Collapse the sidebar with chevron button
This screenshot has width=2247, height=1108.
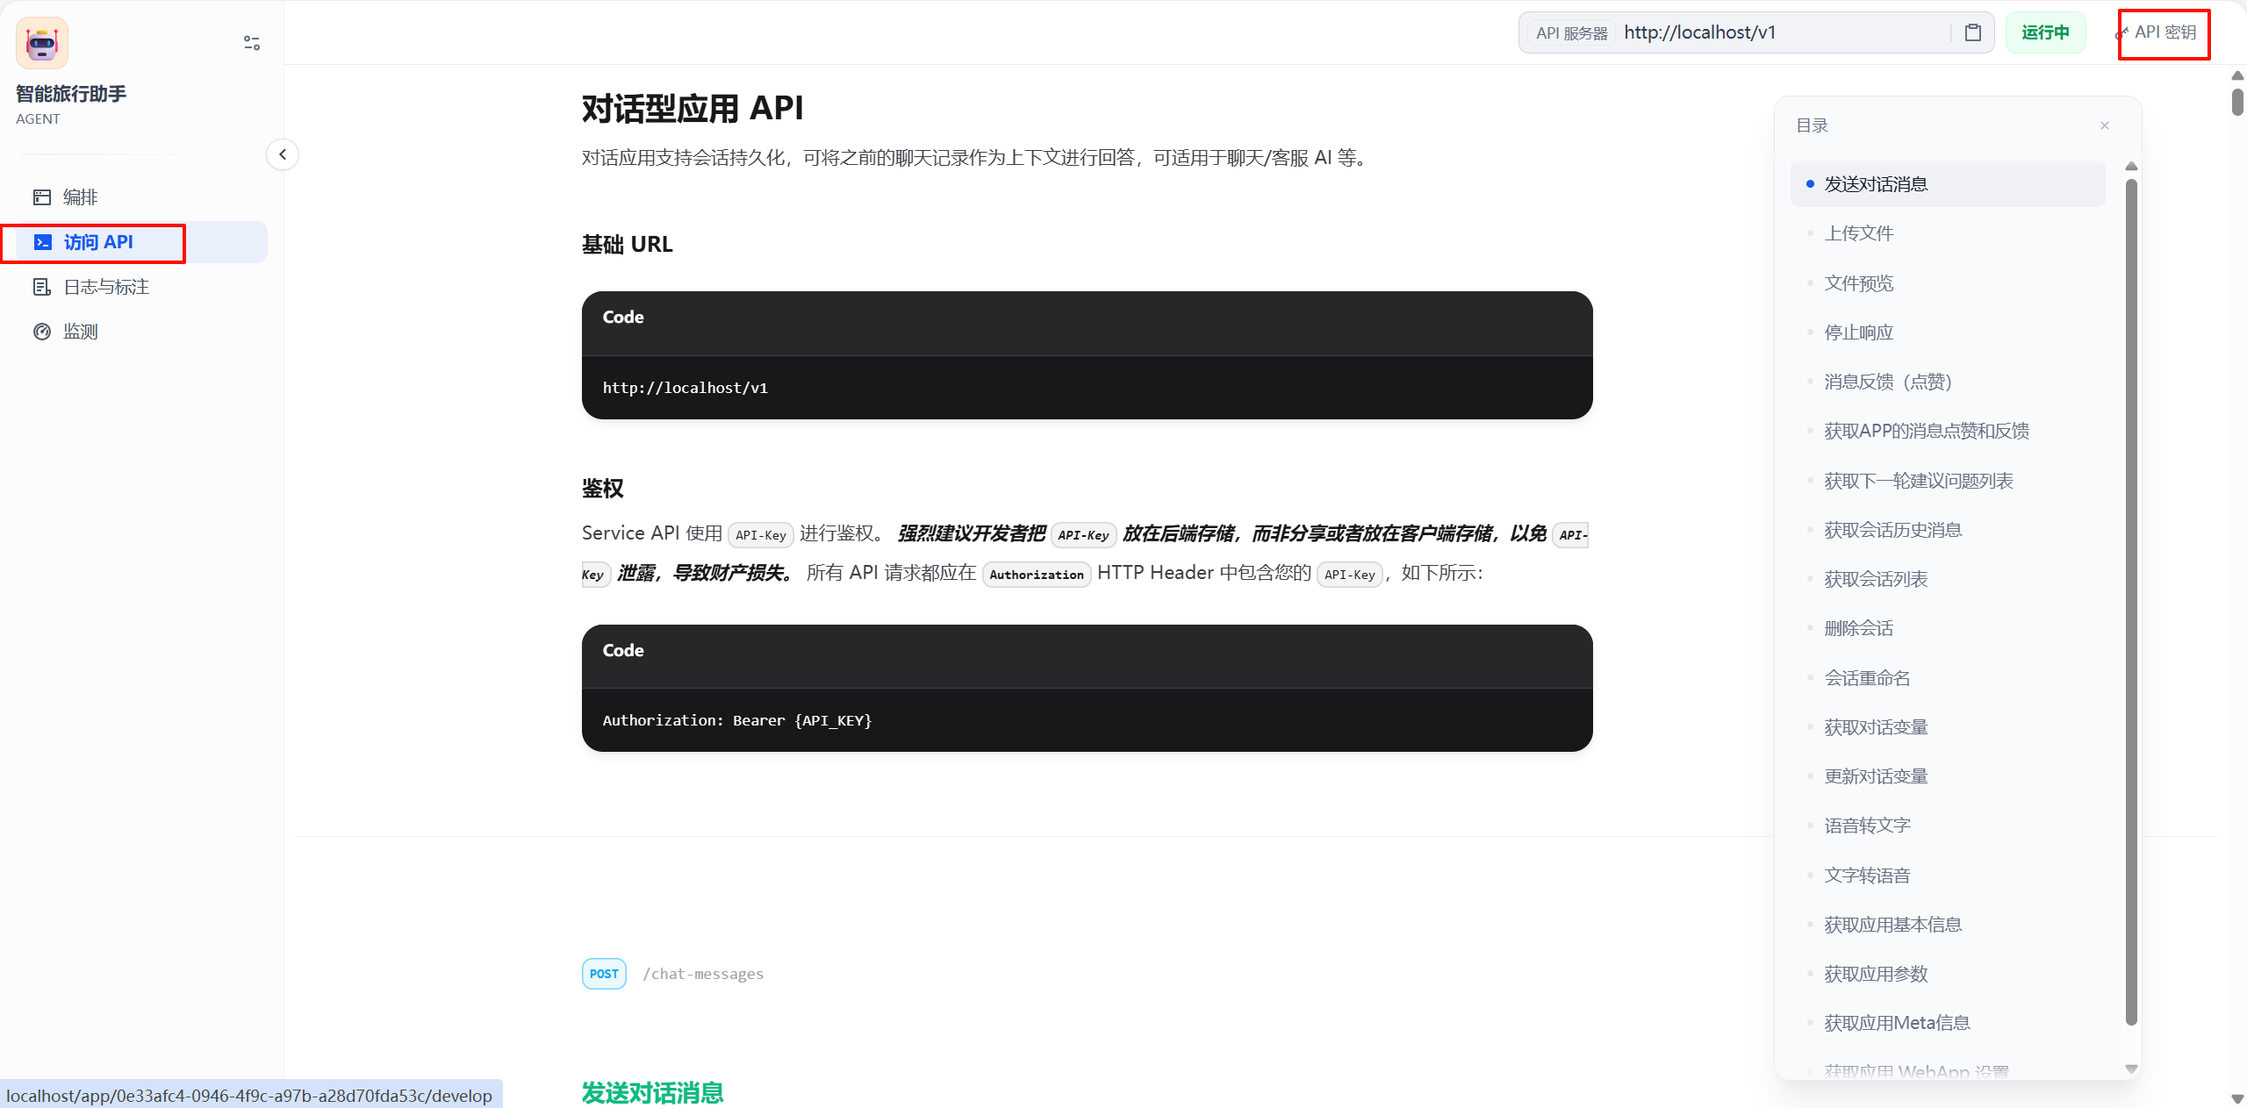tap(283, 154)
